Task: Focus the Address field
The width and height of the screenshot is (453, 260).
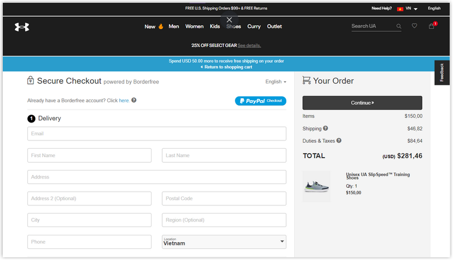Action: point(157,177)
